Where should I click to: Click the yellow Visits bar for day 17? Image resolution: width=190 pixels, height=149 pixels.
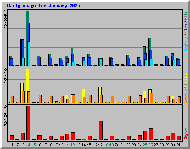tap(100, 91)
